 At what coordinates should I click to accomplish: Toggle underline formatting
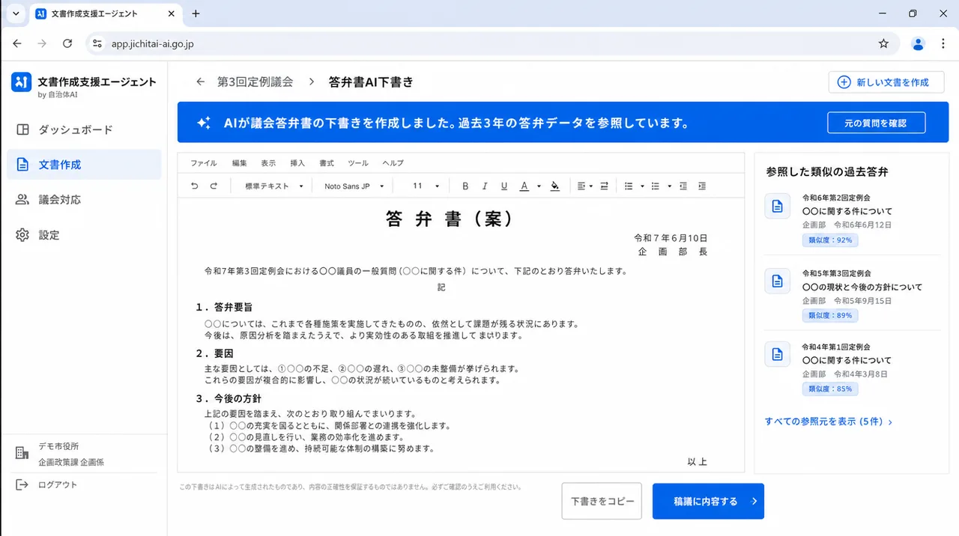(x=504, y=186)
